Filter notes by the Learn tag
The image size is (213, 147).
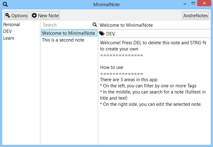click(9, 38)
